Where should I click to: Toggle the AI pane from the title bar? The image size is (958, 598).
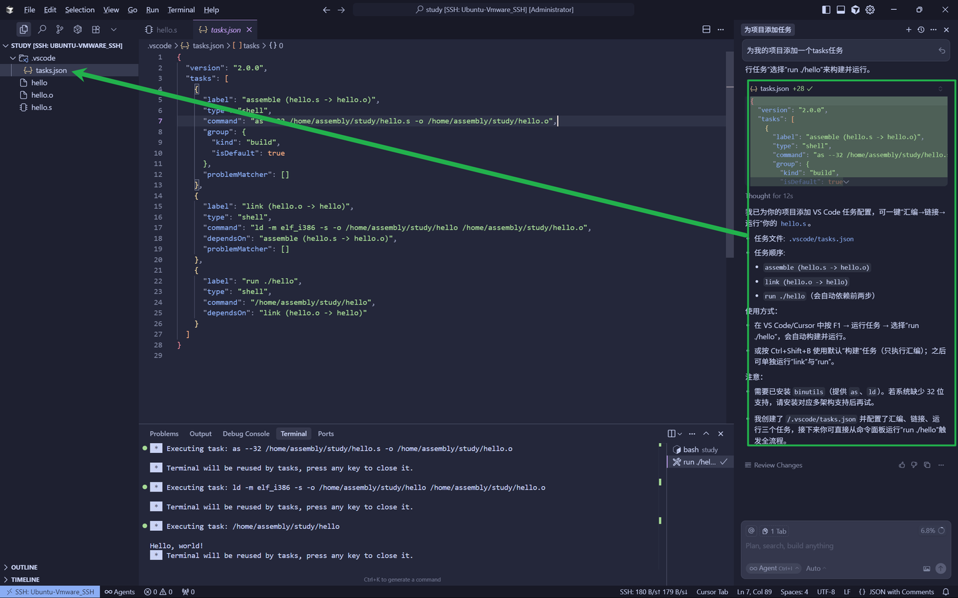pos(856,9)
